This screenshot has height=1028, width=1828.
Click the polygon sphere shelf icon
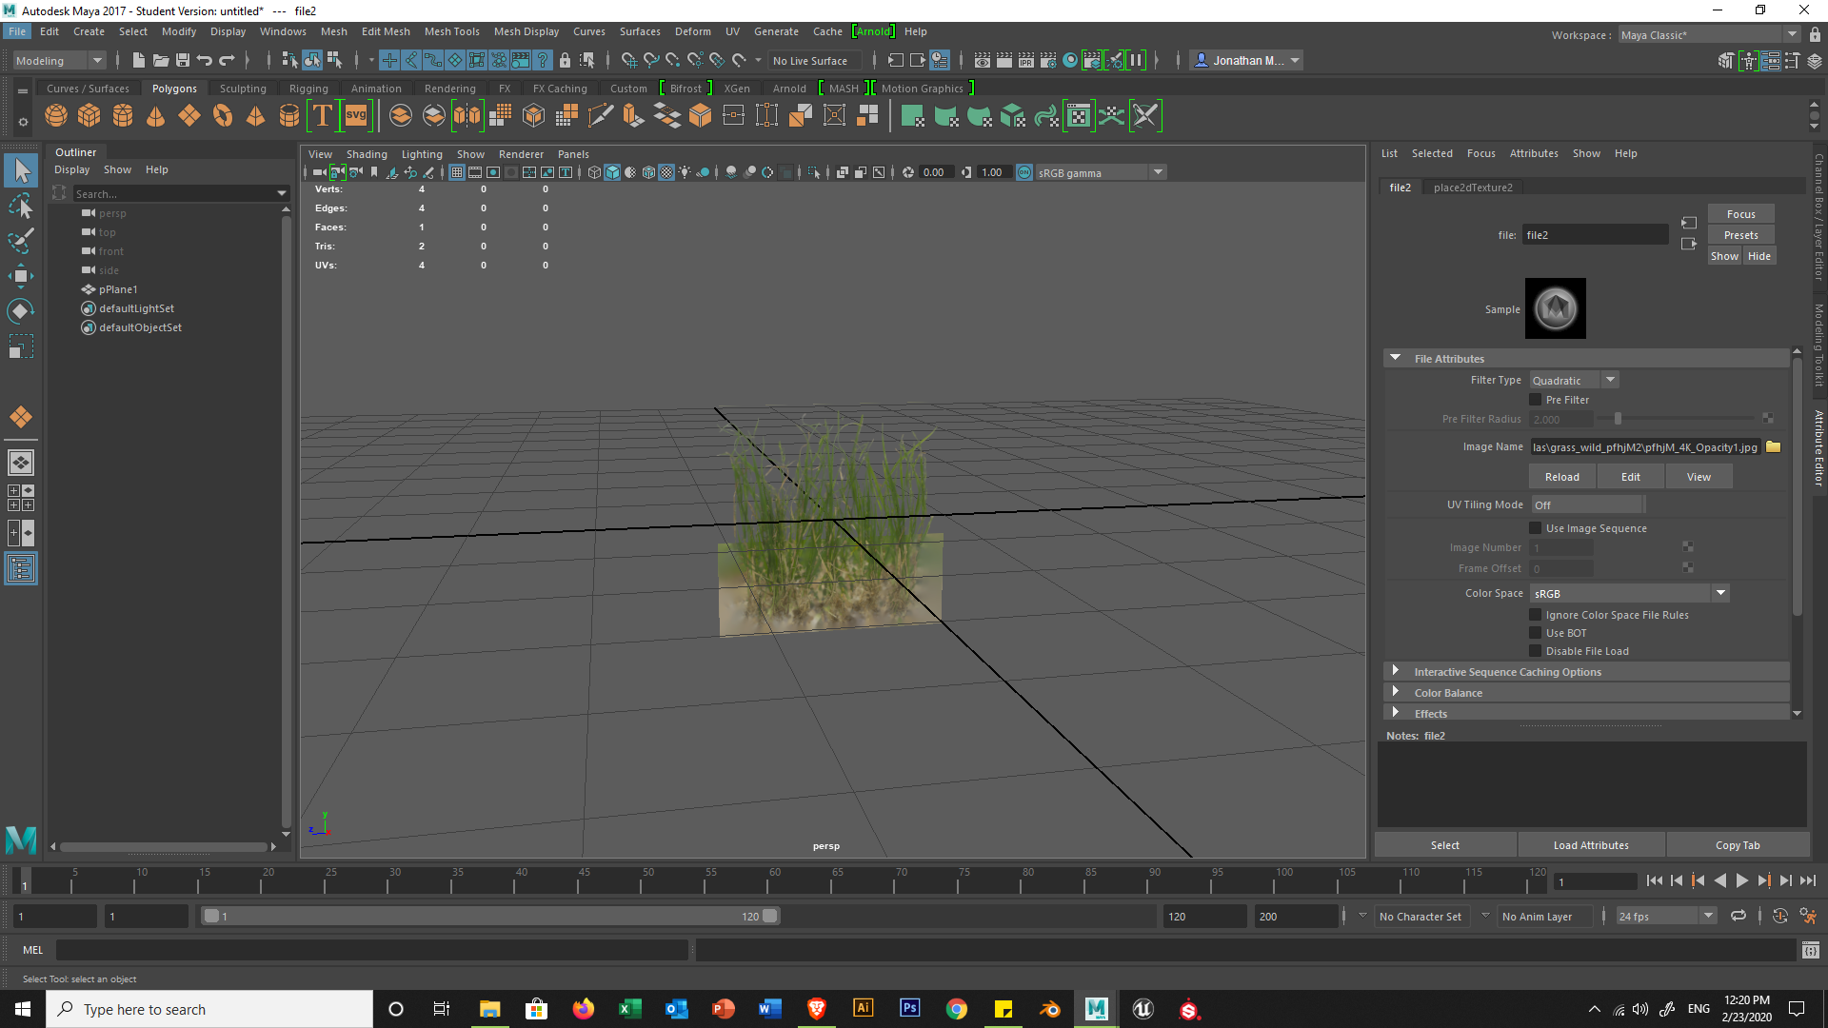coord(56,116)
